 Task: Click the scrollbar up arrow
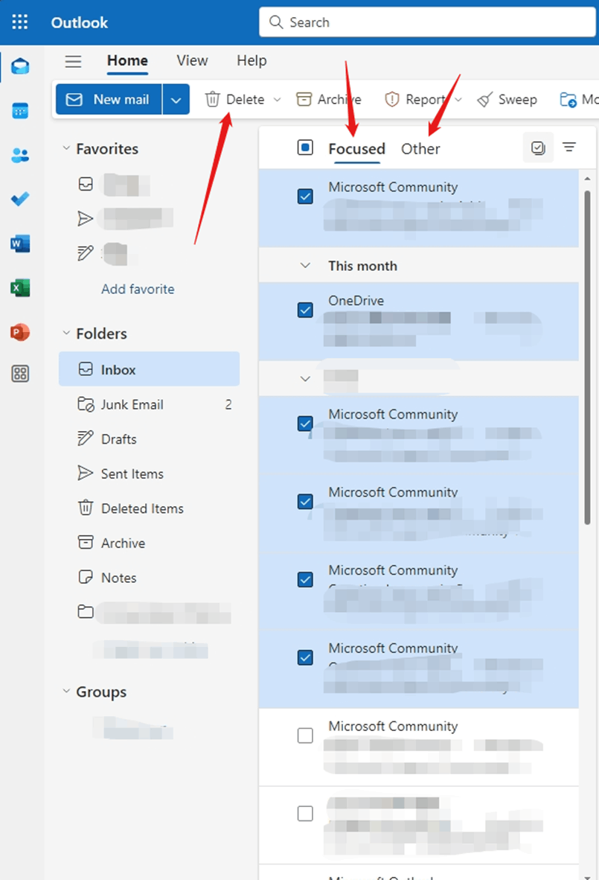pos(587,179)
